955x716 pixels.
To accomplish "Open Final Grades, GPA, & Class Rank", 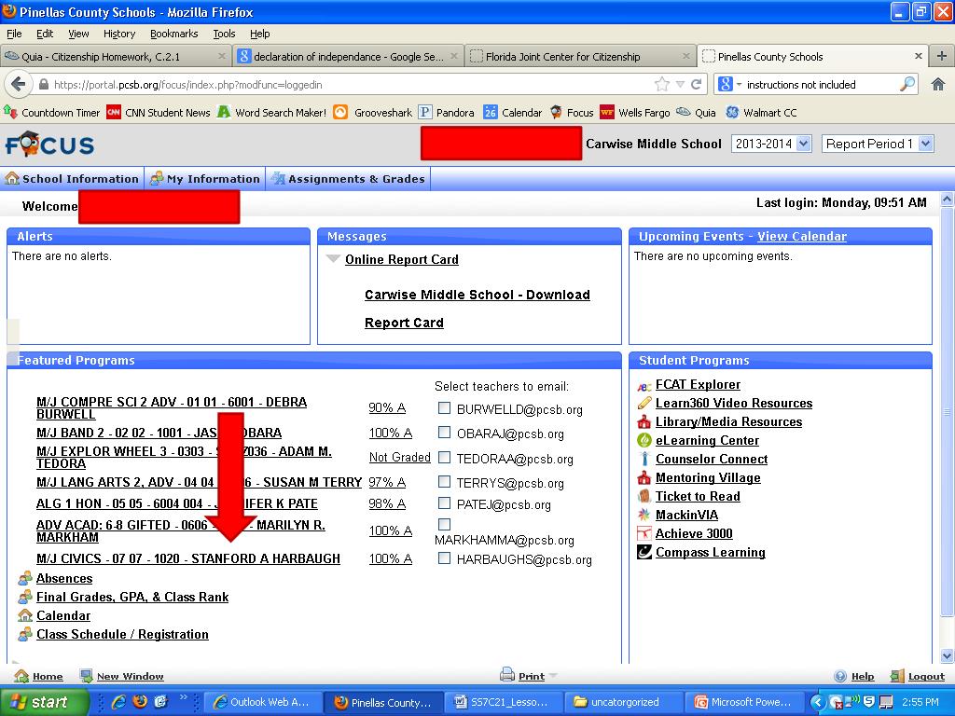I will [x=132, y=597].
